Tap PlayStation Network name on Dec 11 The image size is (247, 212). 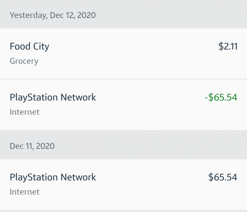[x=53, y=177]
